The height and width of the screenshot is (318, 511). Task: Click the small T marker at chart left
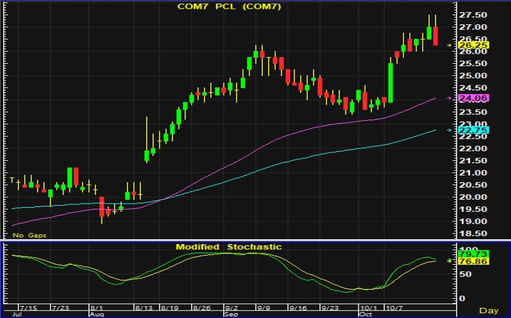click(11, 179)
